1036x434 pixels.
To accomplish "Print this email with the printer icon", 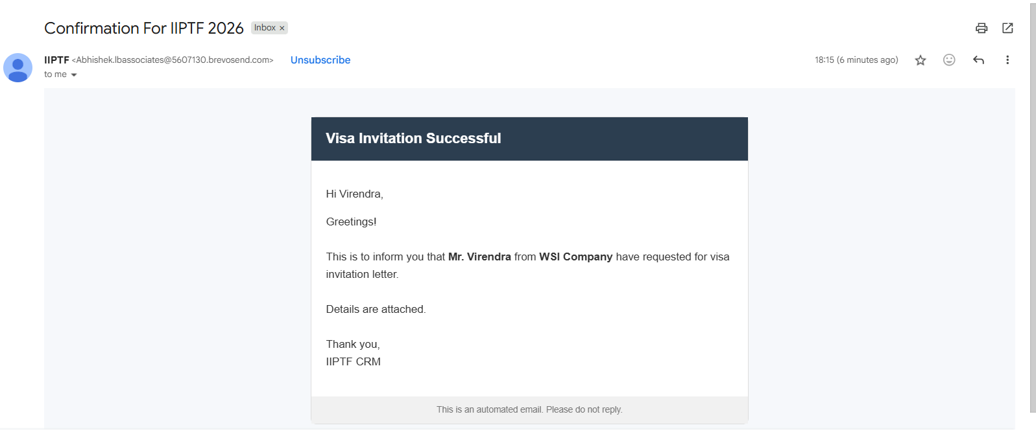I will [x=982, y=28].
